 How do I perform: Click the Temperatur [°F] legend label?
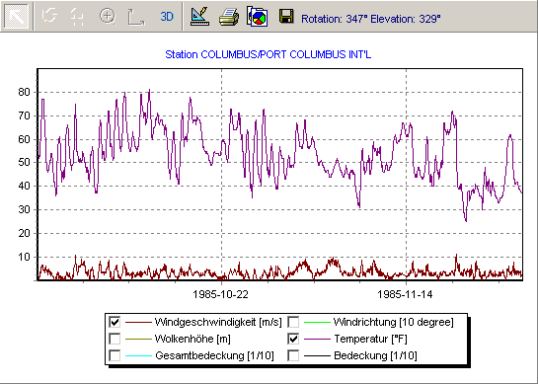(x=370, y=339)
